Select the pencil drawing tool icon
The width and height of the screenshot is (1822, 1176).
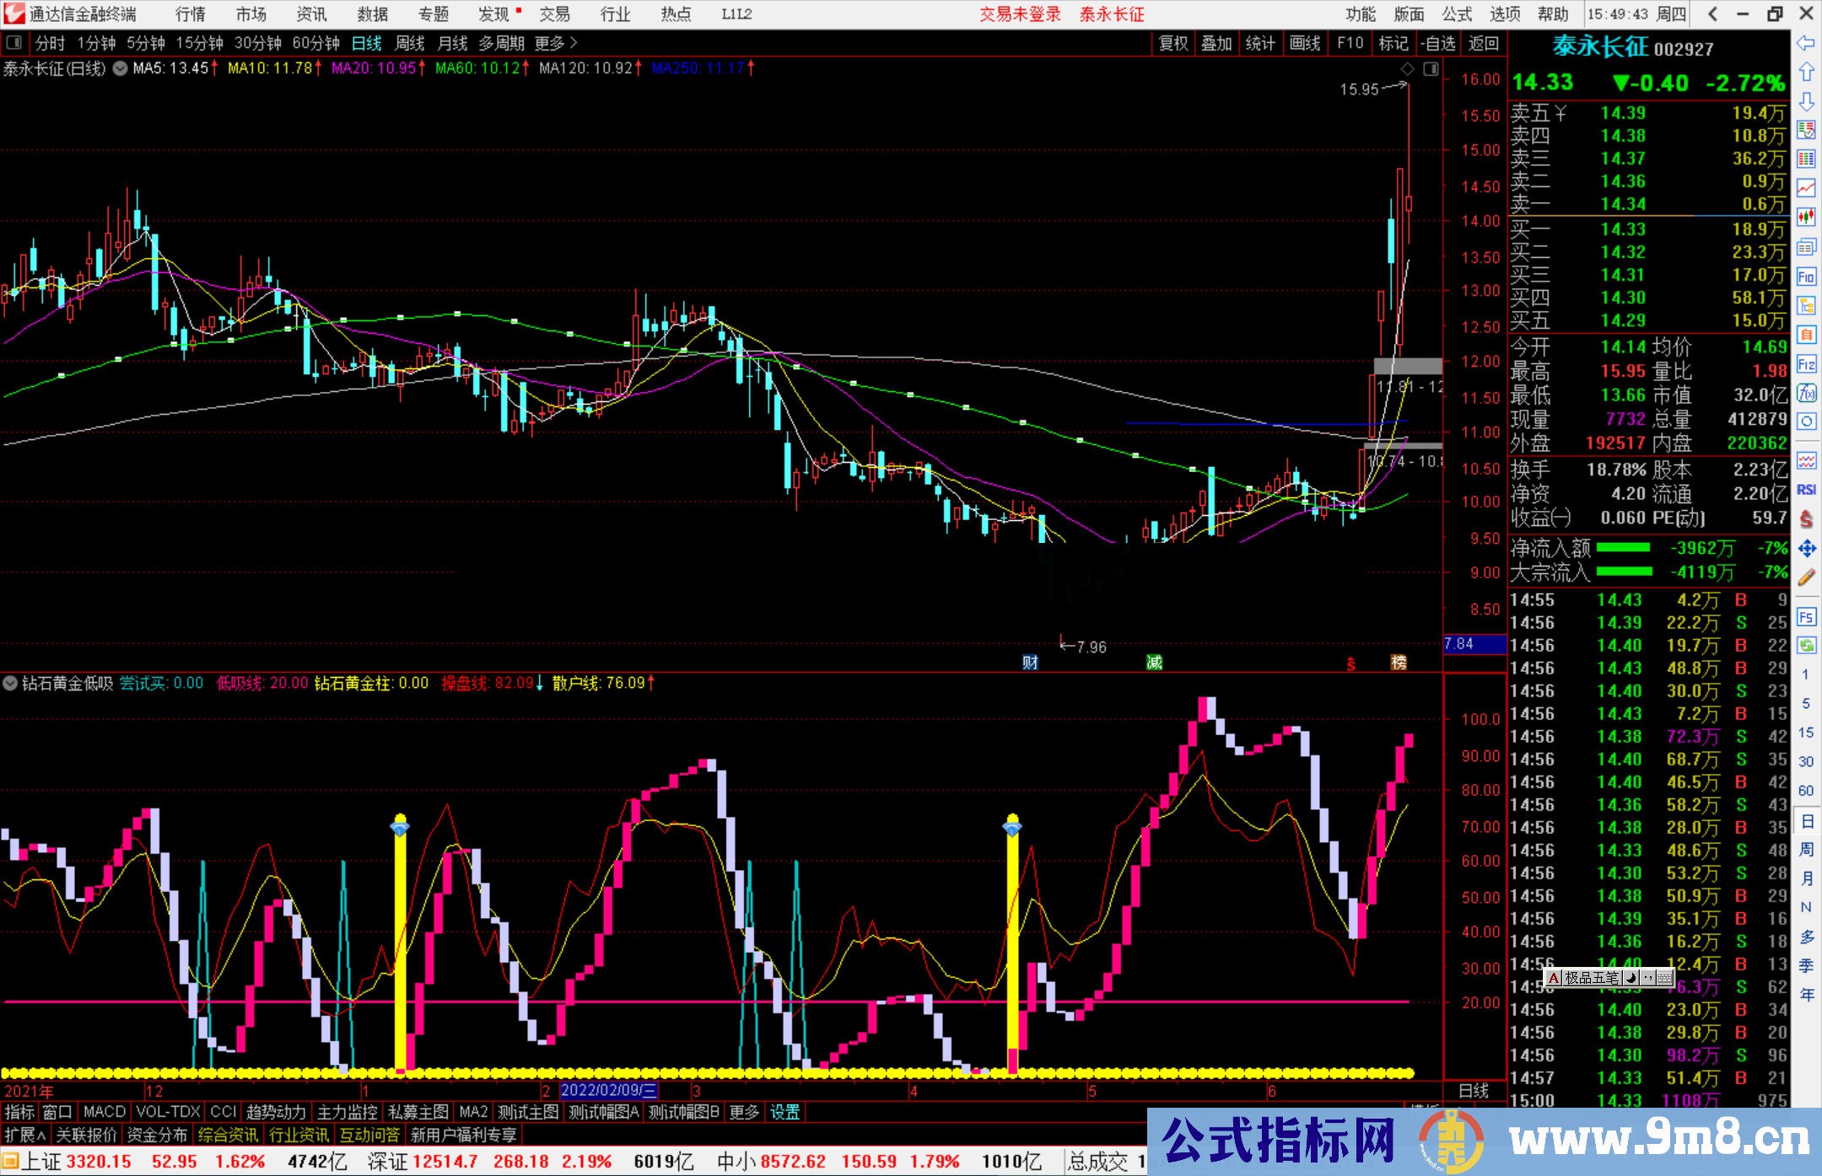(x=1806, y=577)
